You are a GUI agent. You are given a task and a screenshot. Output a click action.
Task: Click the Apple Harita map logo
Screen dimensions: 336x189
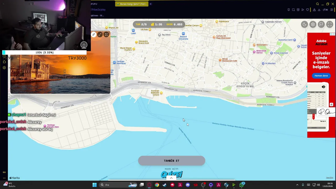coord(15,178)
